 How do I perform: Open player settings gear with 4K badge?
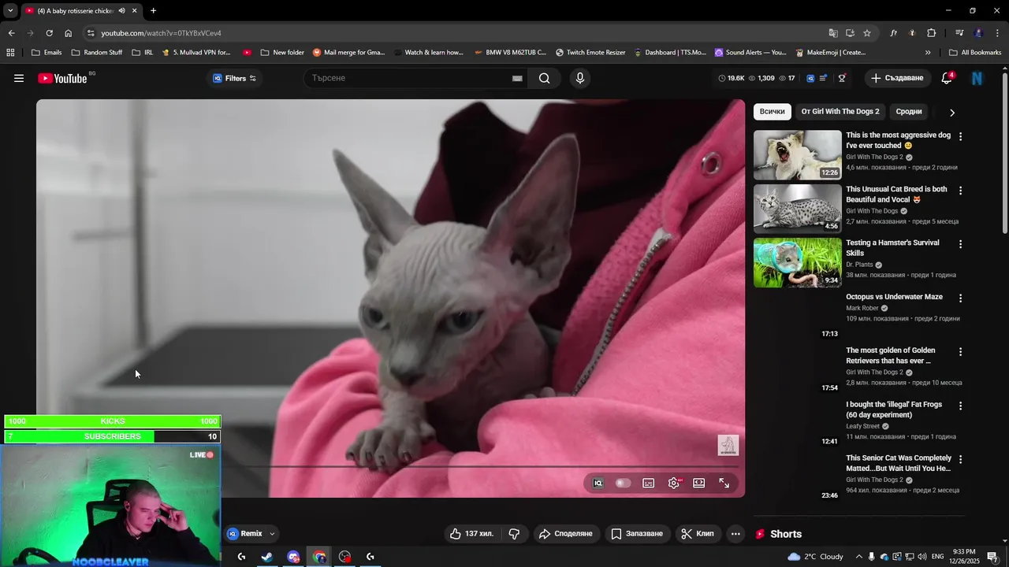point(674,484)
